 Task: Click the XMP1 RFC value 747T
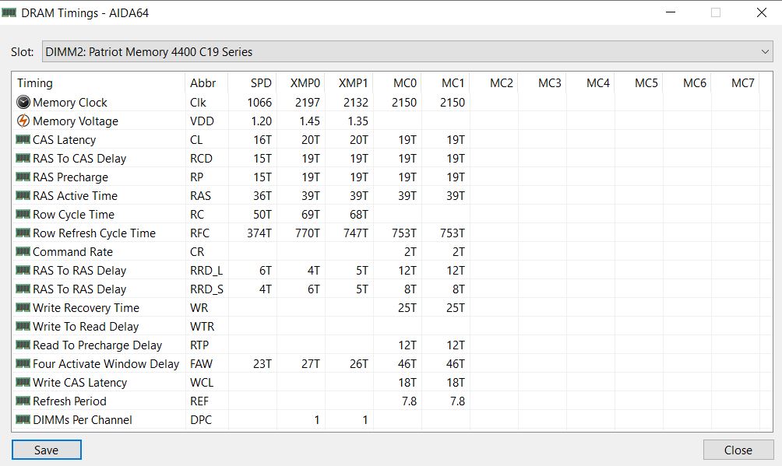tap(356, 233)
